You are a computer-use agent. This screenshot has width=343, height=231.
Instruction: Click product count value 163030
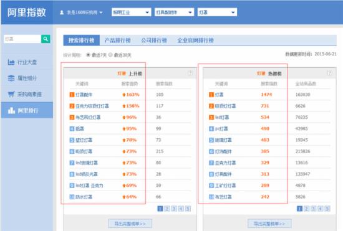pyautogui.click(x=302, y=95)
